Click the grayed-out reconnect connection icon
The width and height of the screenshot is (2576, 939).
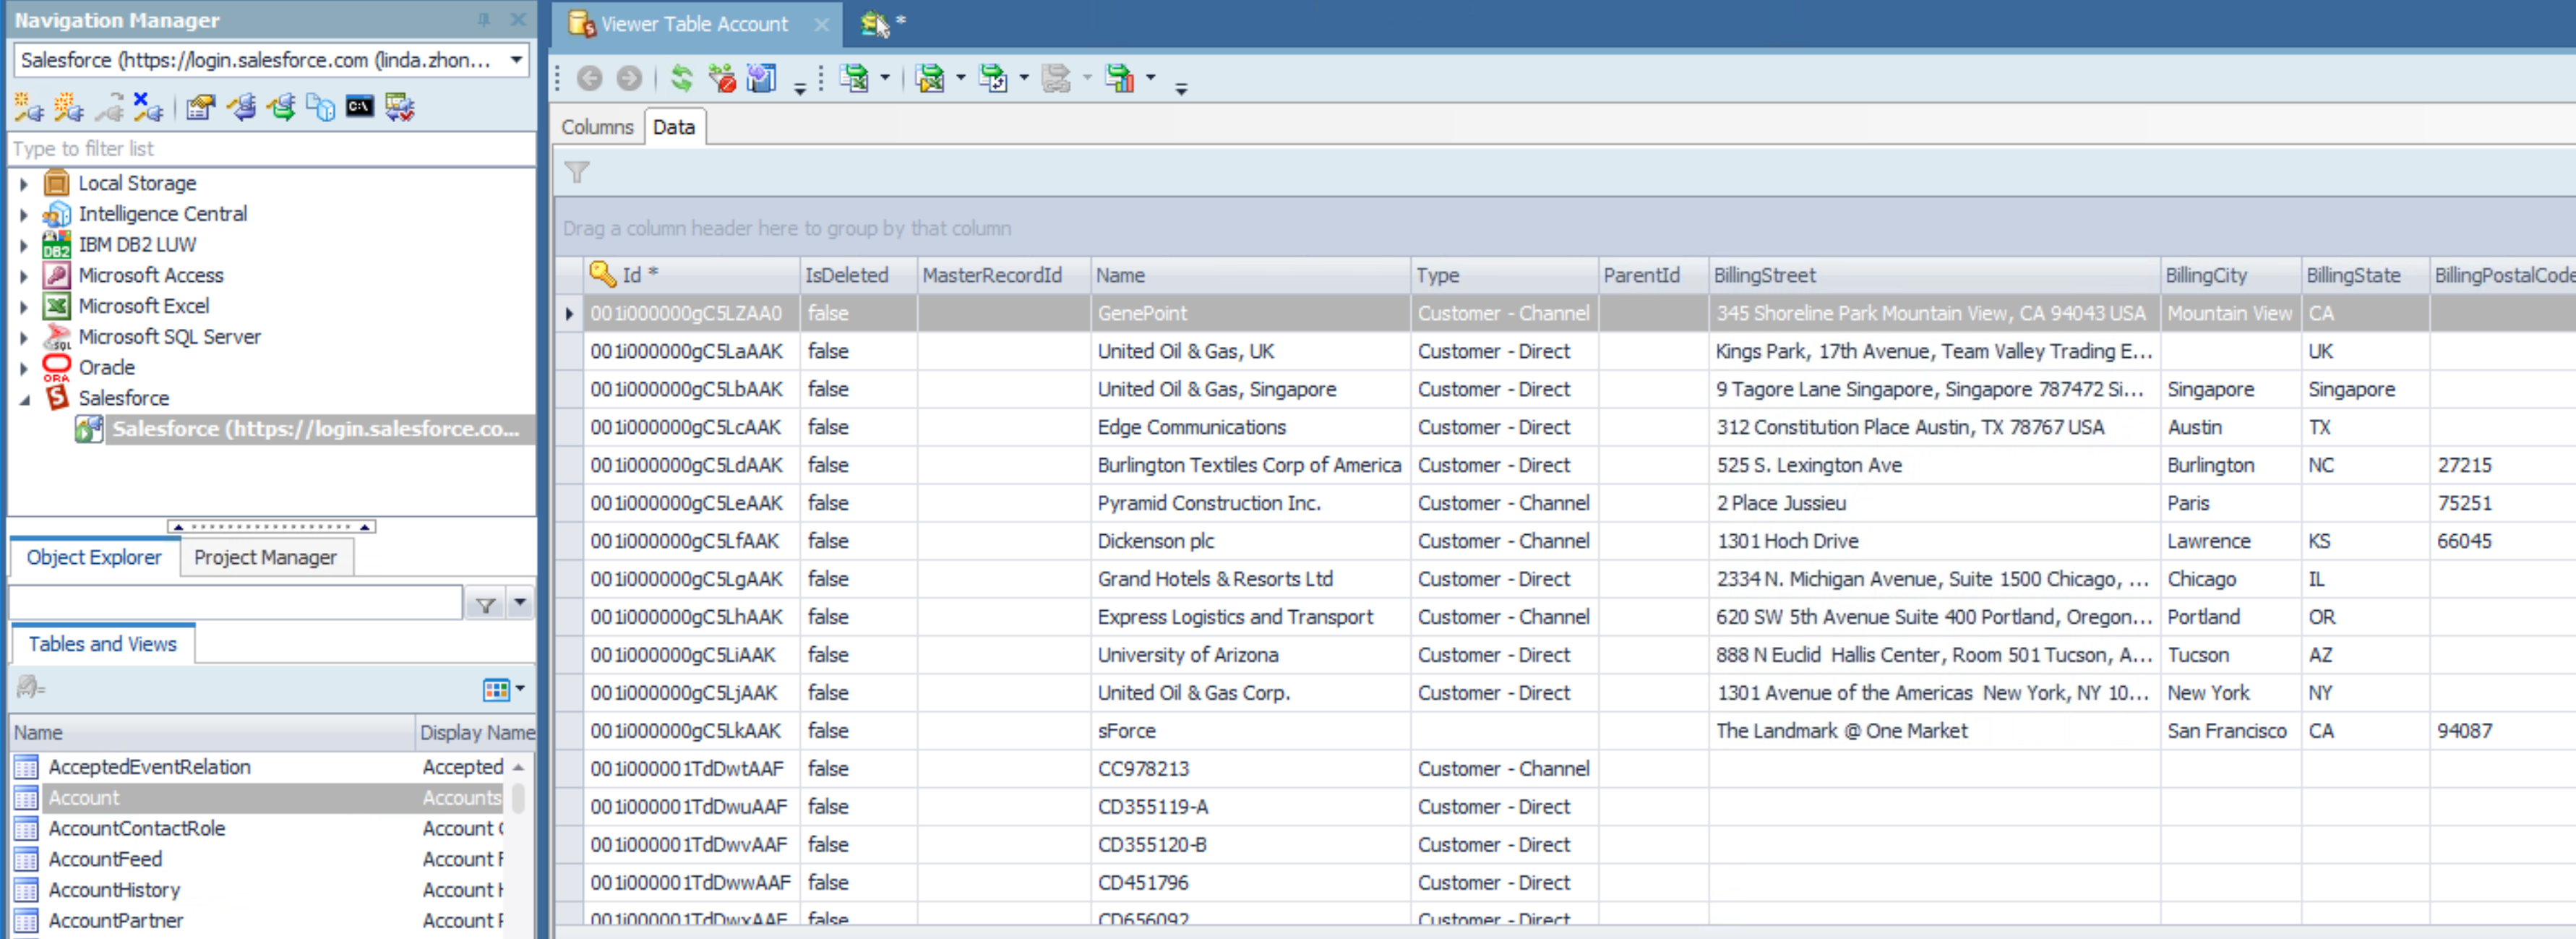click(108, 107)
